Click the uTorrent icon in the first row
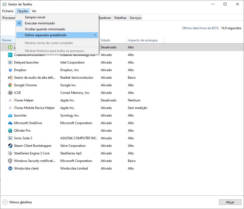 coord(10,47)
